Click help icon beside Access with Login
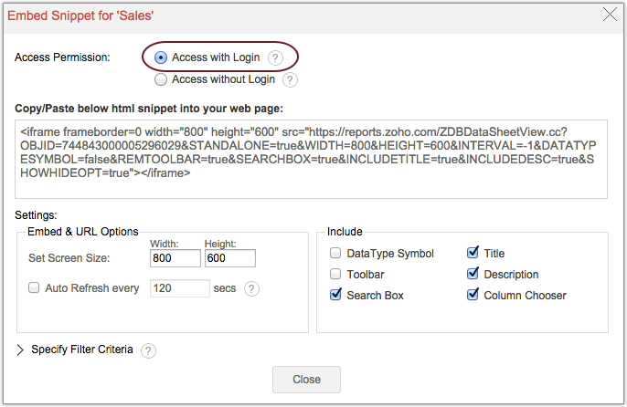Screen dimensions: 627x407 [x=275, y=57]
